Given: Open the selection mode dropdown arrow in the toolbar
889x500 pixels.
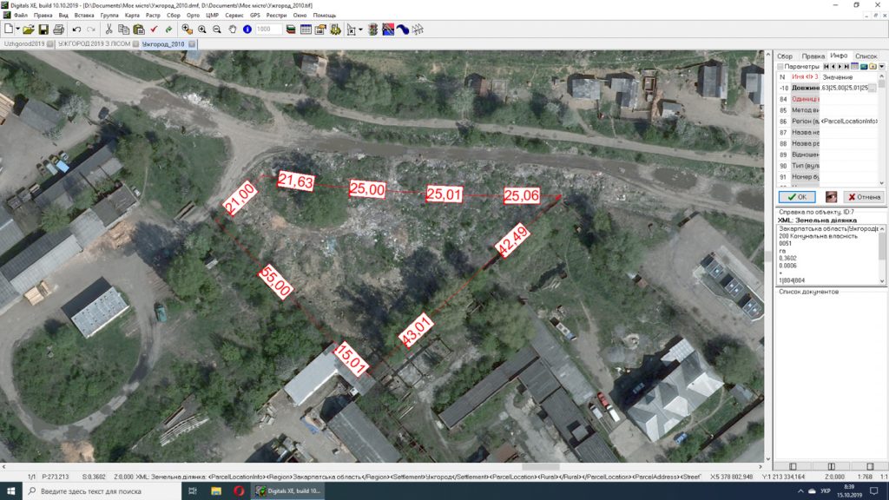Looking at the screenshot, I should coord(360,30).
